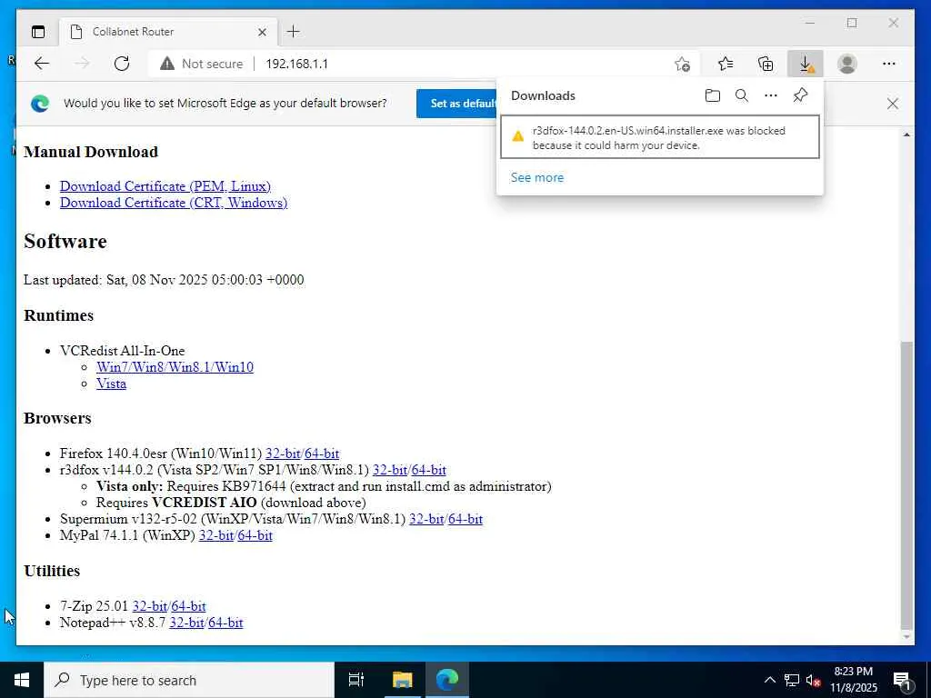The image size is (931, 698).
Task: Add this page to favorites
Action: (682, 64)
